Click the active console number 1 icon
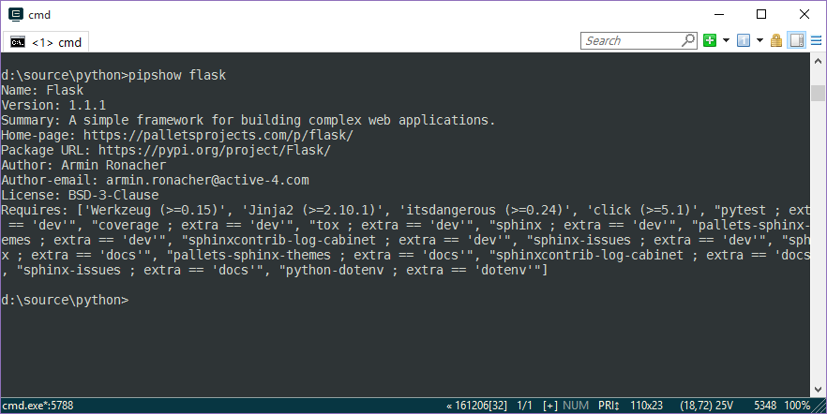827x414 pixels. 744,40
